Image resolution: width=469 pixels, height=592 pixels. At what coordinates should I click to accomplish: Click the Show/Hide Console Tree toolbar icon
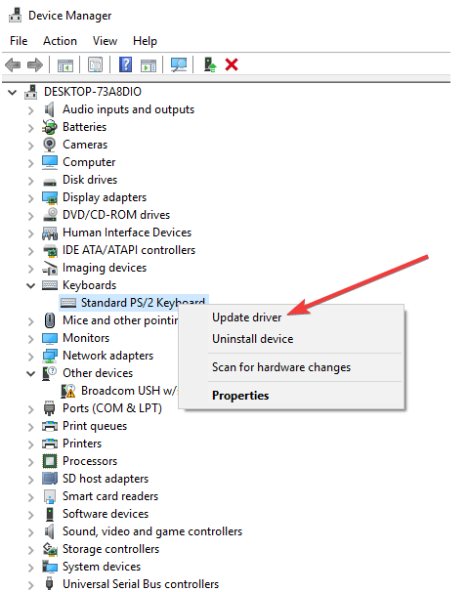click(x=64, y=65)
